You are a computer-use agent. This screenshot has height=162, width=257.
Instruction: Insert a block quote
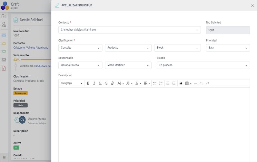(x=181, y=83)
